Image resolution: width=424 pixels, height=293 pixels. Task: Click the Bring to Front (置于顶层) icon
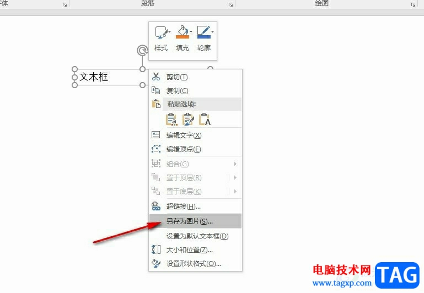click(155, 177)
